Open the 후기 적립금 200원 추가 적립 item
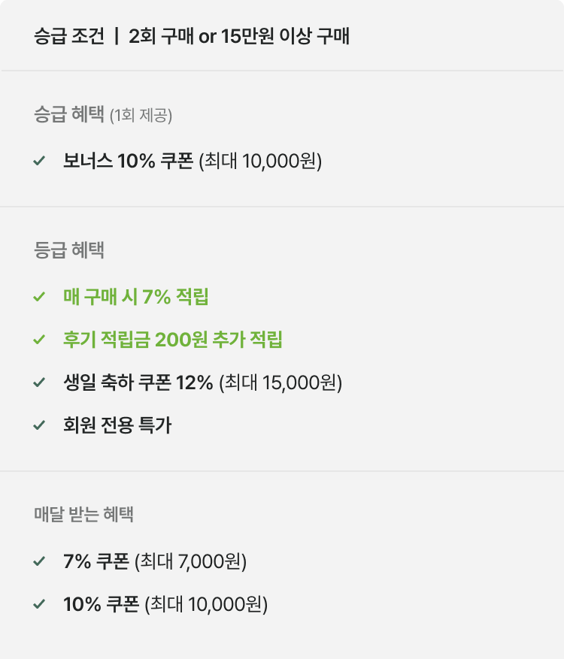The image size is (564, 659). 173,340
